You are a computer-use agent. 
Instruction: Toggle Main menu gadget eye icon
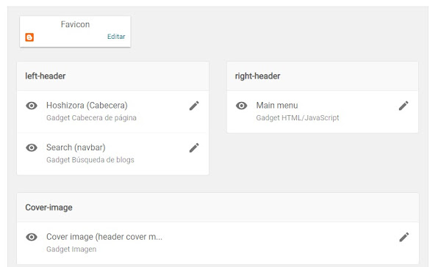[241, 106]
